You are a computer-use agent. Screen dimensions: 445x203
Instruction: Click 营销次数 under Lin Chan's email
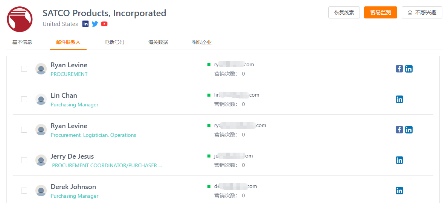click(230, 104)
